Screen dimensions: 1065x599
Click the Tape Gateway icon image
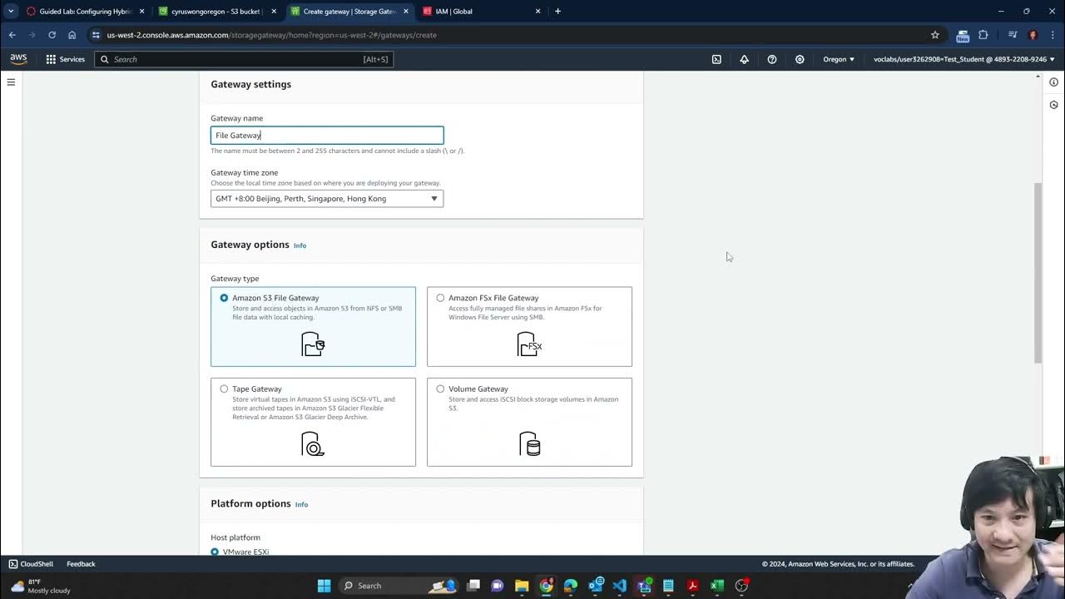pos(313,443)
